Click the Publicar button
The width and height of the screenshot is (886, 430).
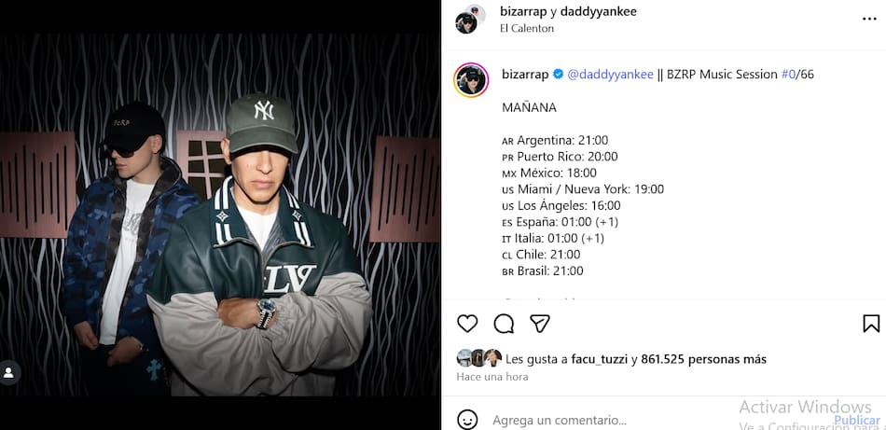point(856,420)
